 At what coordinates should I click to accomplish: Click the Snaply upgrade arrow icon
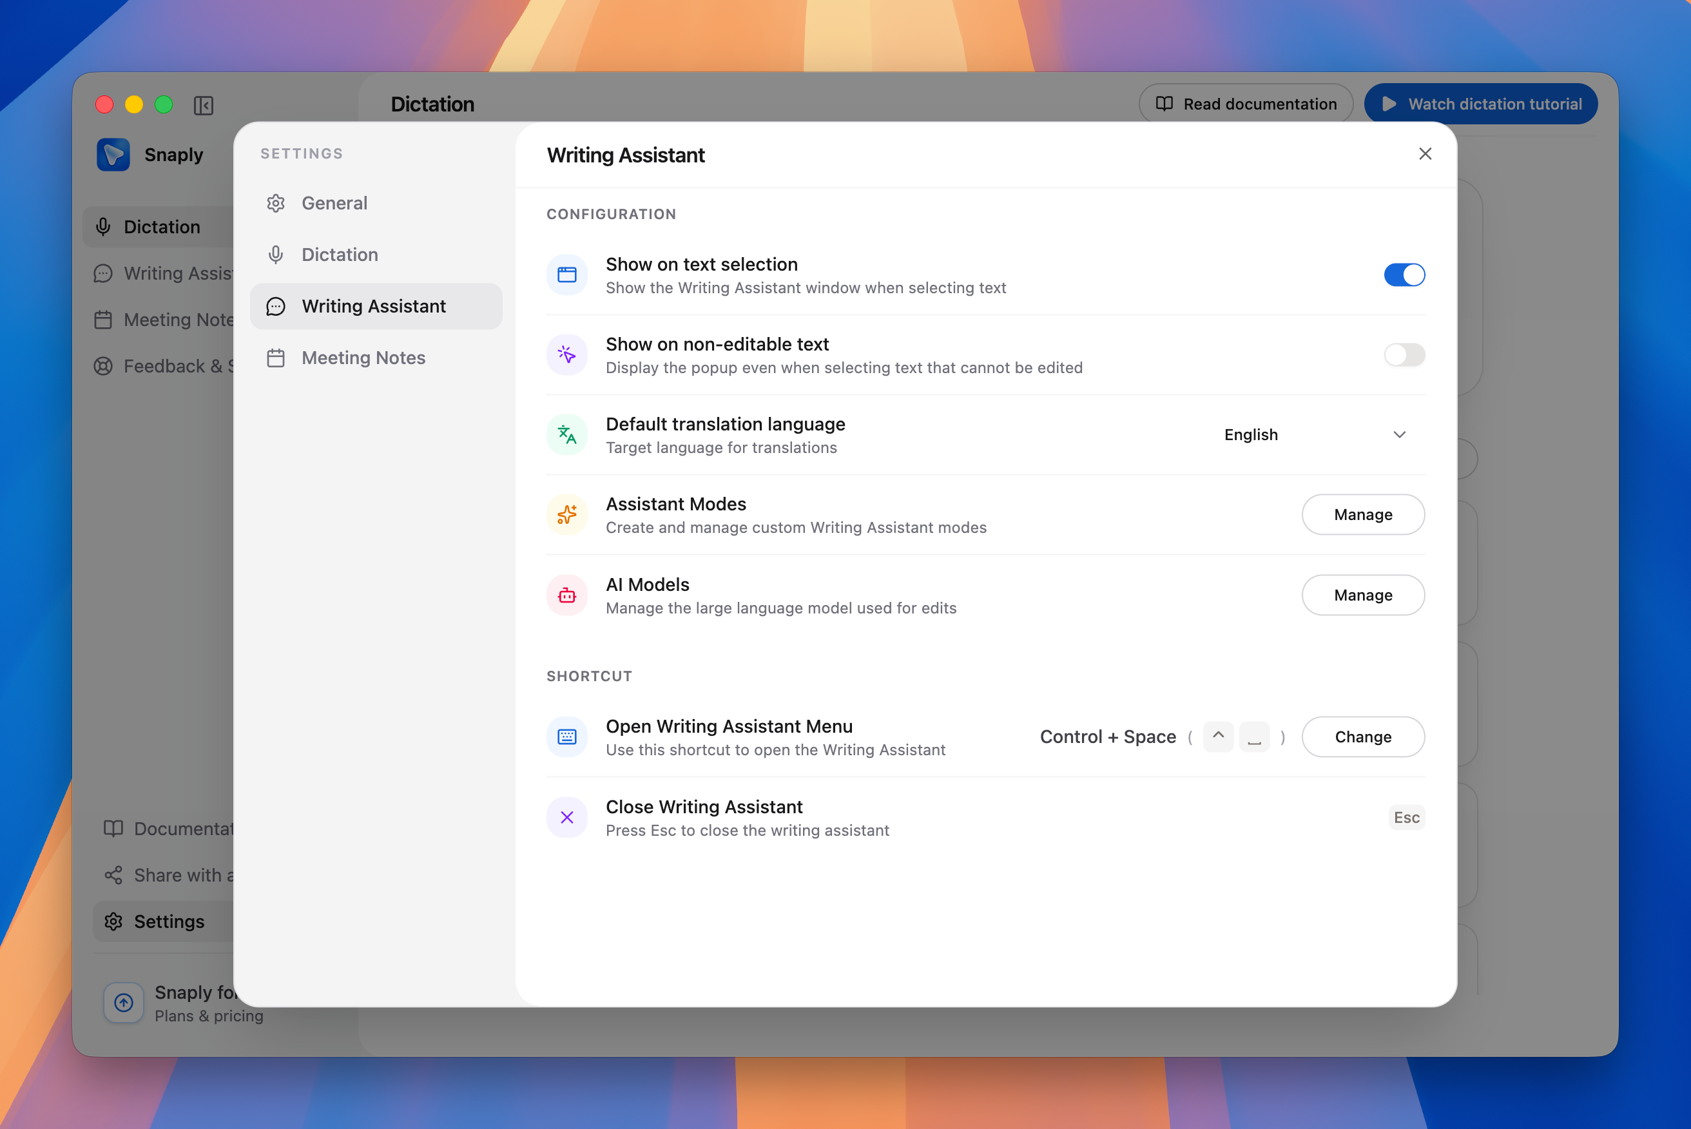point(124,1002)
